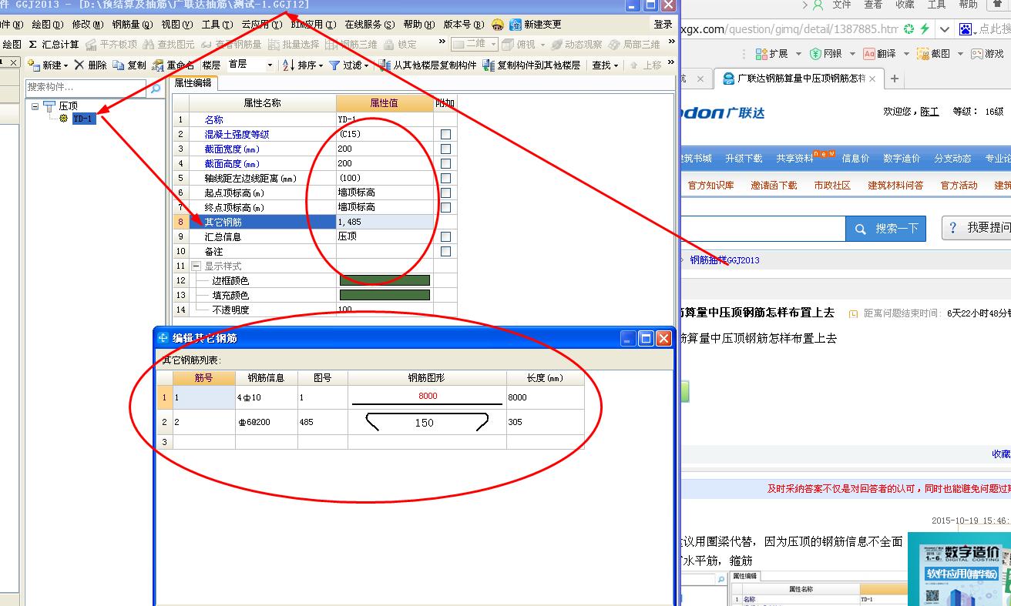Click the 查找图元 binoculars icon
Viewport: 1011px width, 606px height.
click(149, 45)
